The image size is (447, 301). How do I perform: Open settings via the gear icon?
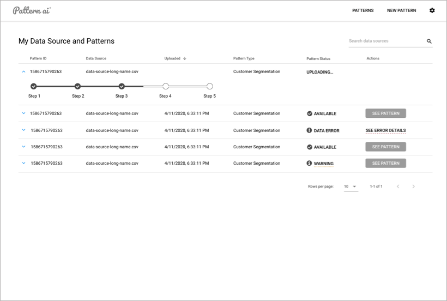(432, 10)
